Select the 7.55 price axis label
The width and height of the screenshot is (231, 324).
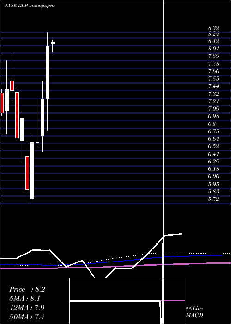(213, 79)
